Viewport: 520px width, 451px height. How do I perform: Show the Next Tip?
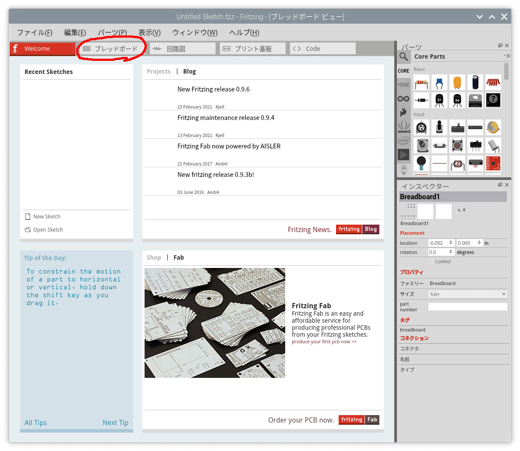click(x=115, y=423)
